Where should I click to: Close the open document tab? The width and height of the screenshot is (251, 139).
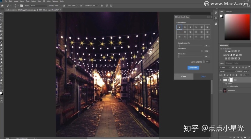tap(61, 10)
